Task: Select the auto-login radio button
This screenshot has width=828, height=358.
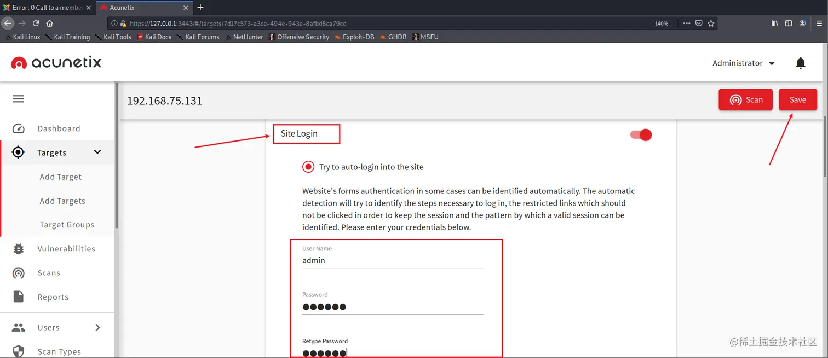Action: pyautogui.click(x=308, y=166)
